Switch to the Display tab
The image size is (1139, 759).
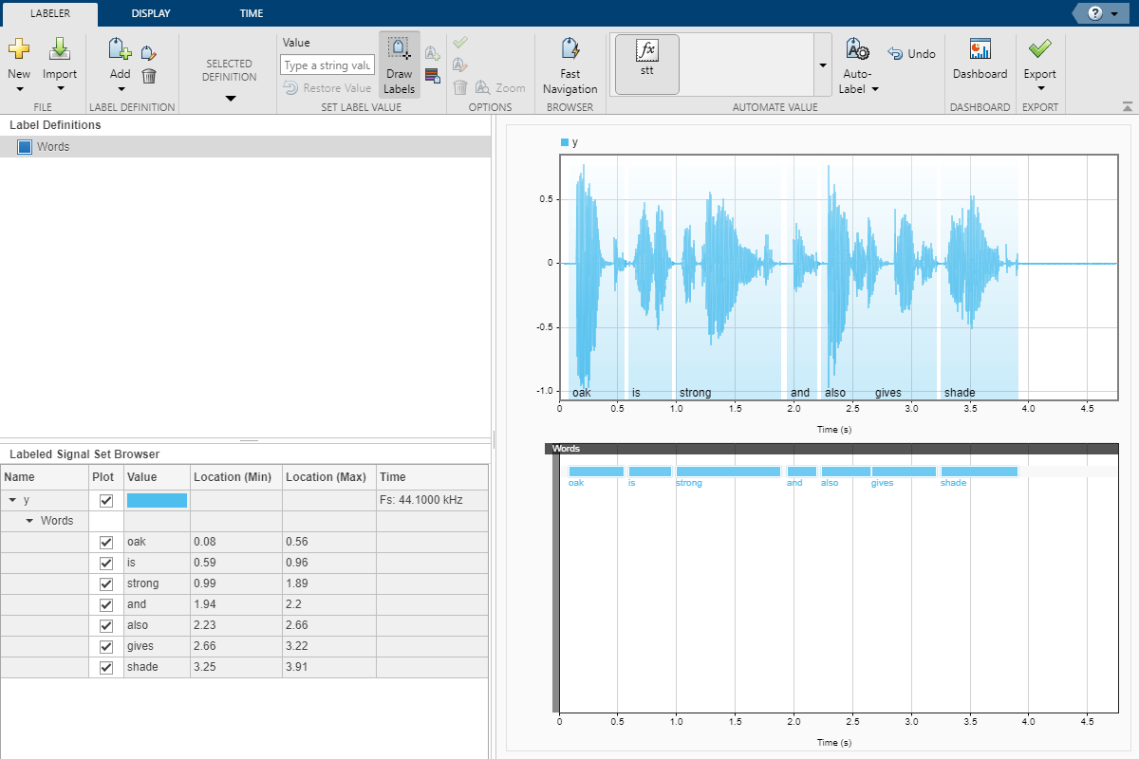152,13
